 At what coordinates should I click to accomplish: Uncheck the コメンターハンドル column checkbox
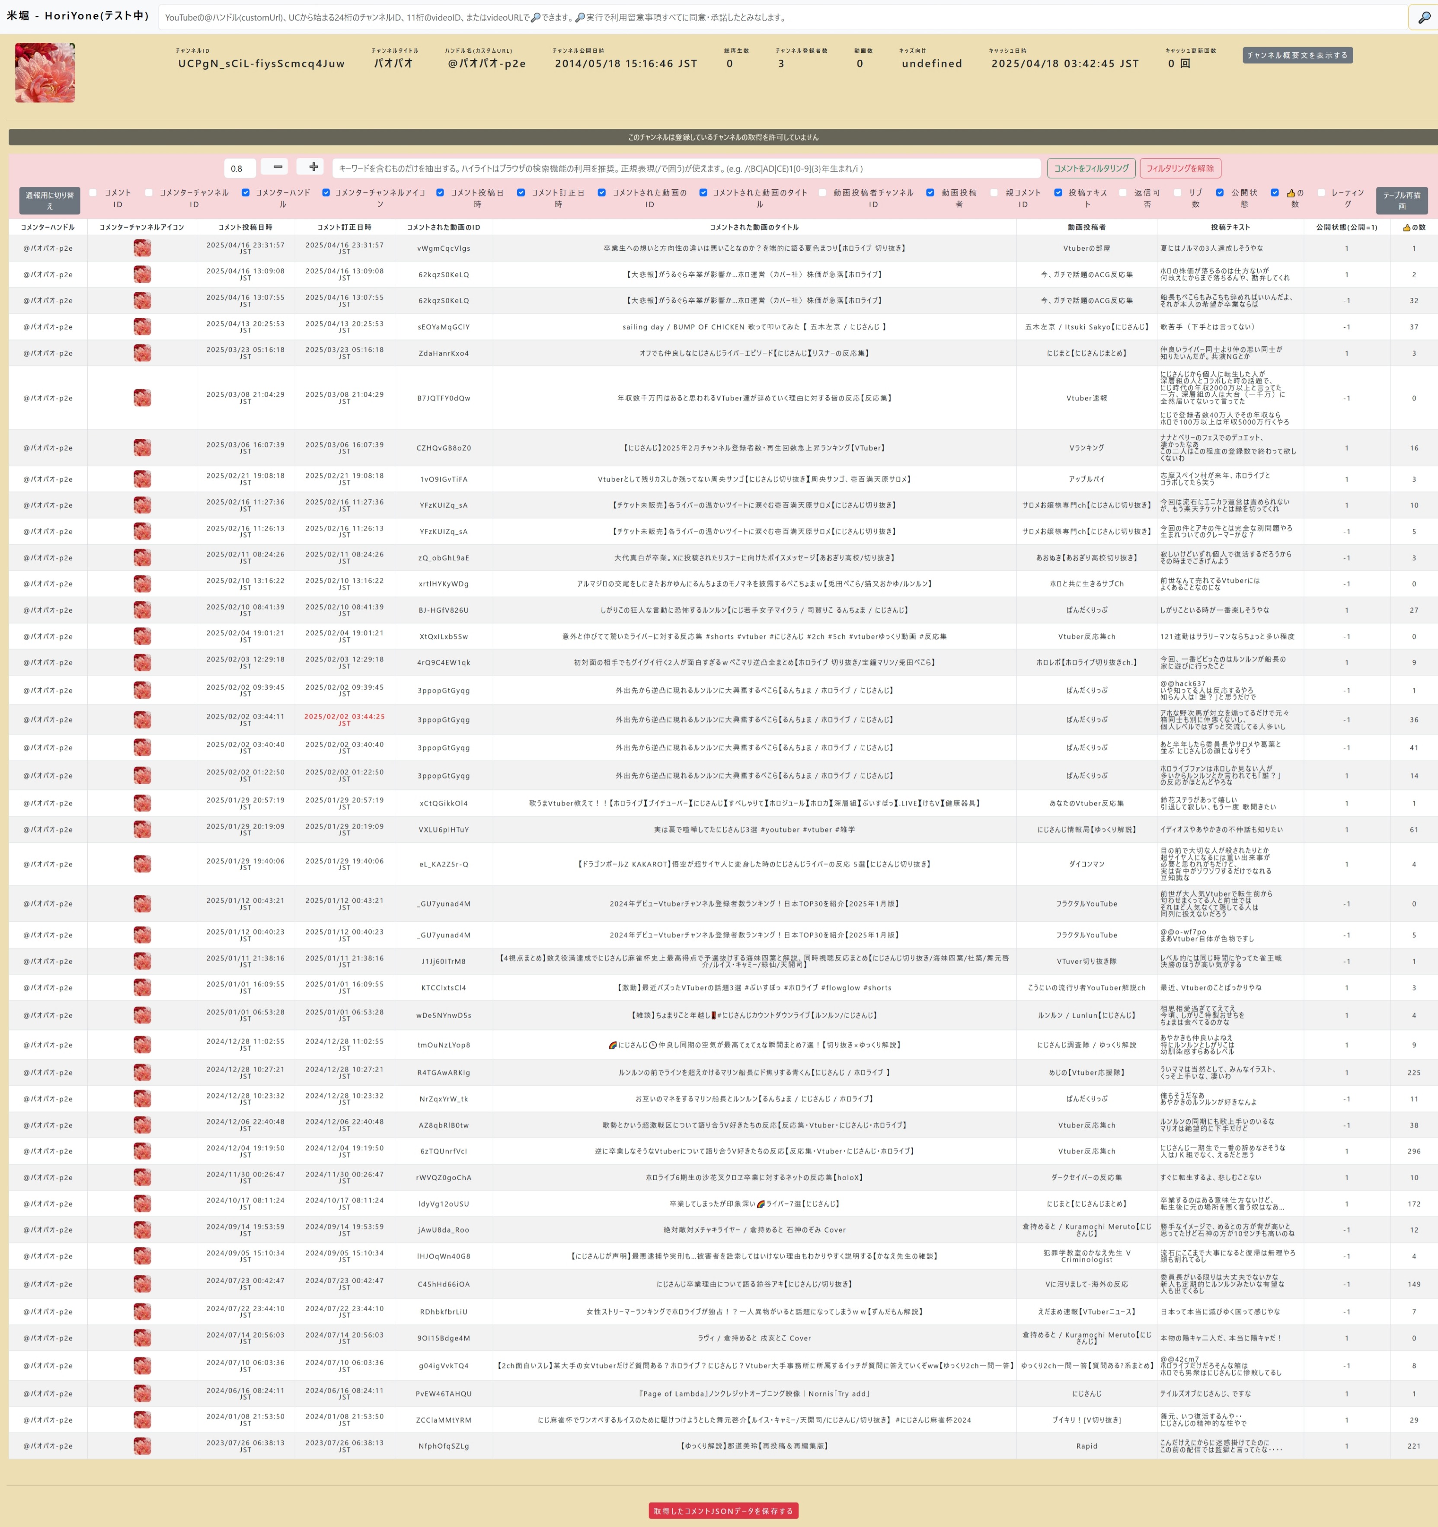[x=245, y=193]
